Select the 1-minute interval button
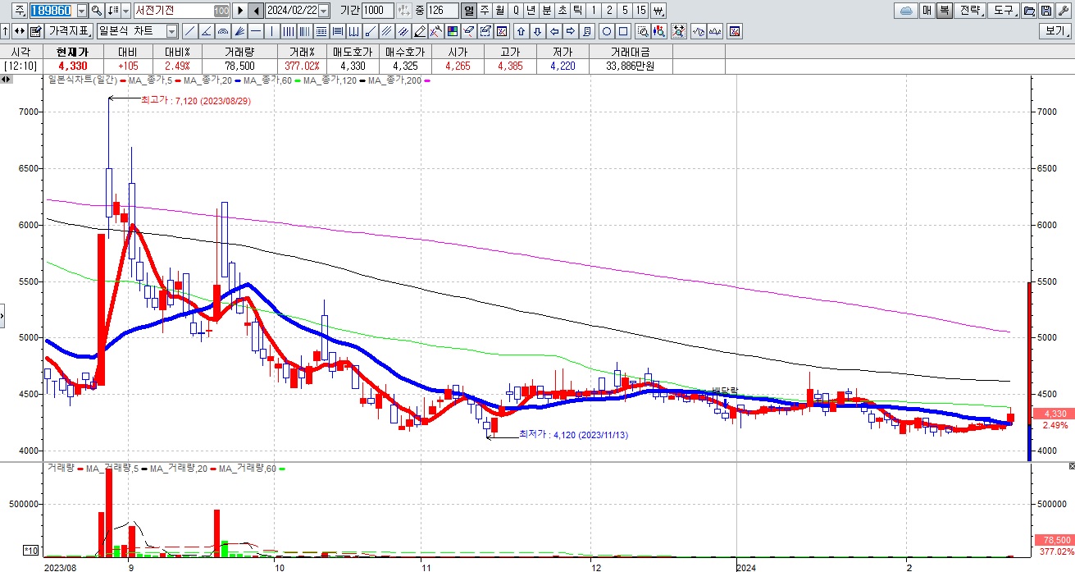 pyautogui.click(x=594, y=11)
